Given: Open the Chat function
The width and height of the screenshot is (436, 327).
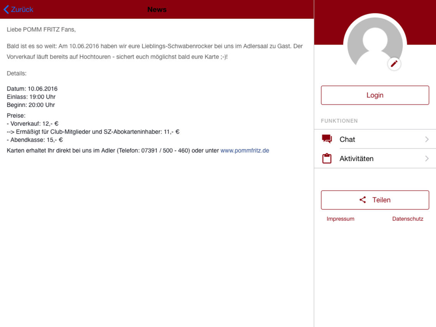Looking at the screenshot, I should [x=375, y=139].
